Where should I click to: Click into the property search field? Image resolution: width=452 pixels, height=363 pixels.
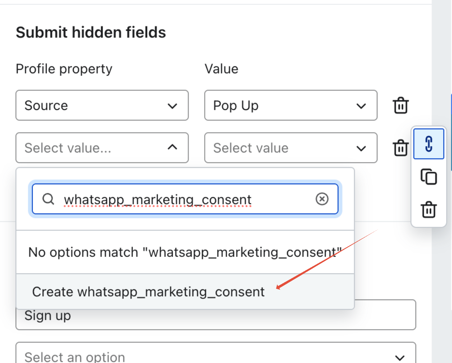pos(187,199)
